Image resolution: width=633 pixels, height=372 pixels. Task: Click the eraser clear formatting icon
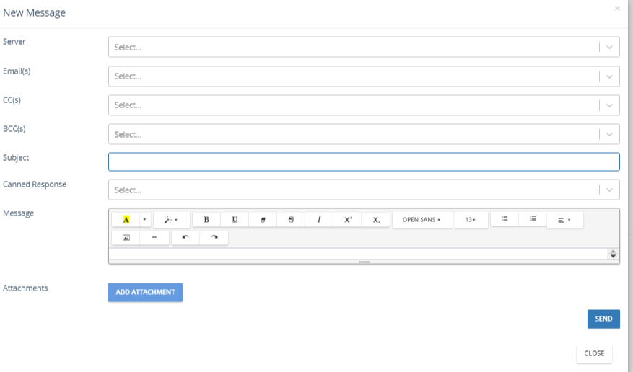(263, 220)
